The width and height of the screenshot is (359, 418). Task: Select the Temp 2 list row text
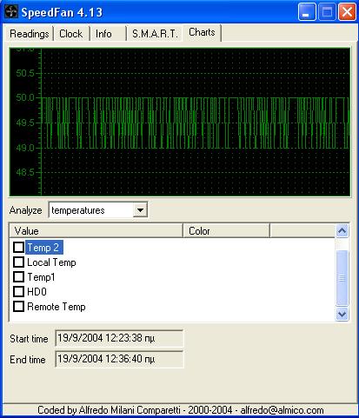[x=43, y=248]
